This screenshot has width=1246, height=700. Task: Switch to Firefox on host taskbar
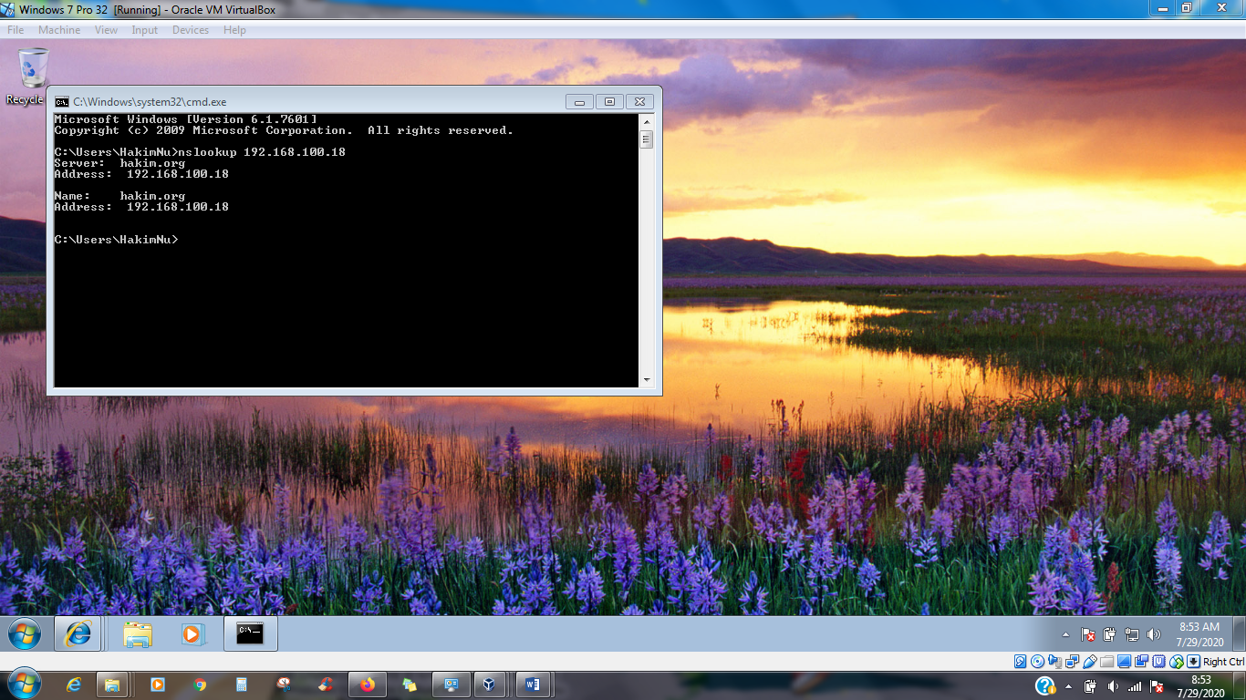point(368,685)
